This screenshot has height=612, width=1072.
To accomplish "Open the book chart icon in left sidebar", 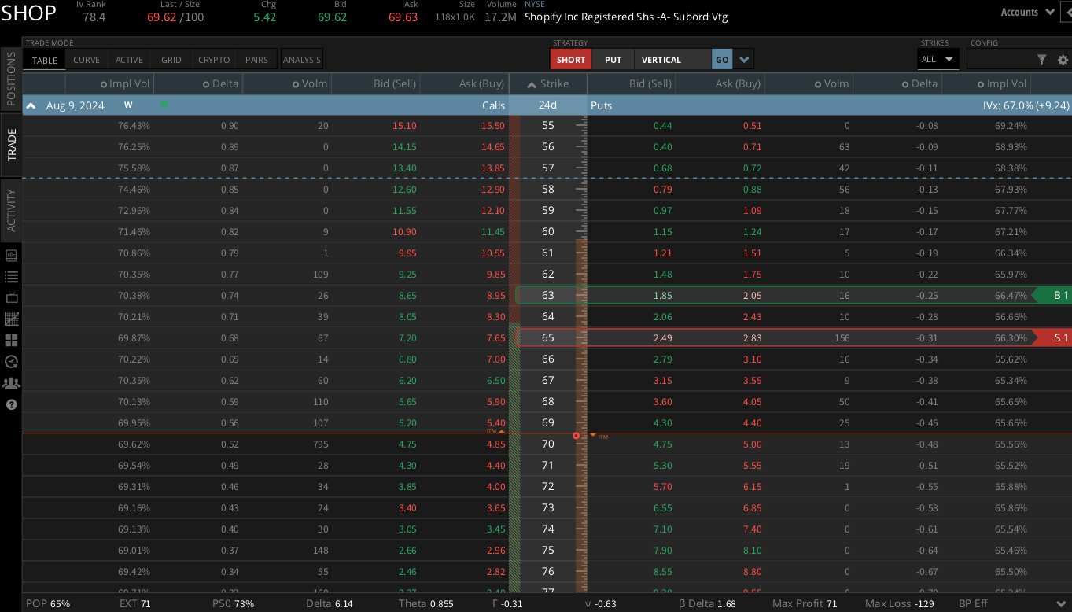I will pyautogui.click(x=11, y=256).
